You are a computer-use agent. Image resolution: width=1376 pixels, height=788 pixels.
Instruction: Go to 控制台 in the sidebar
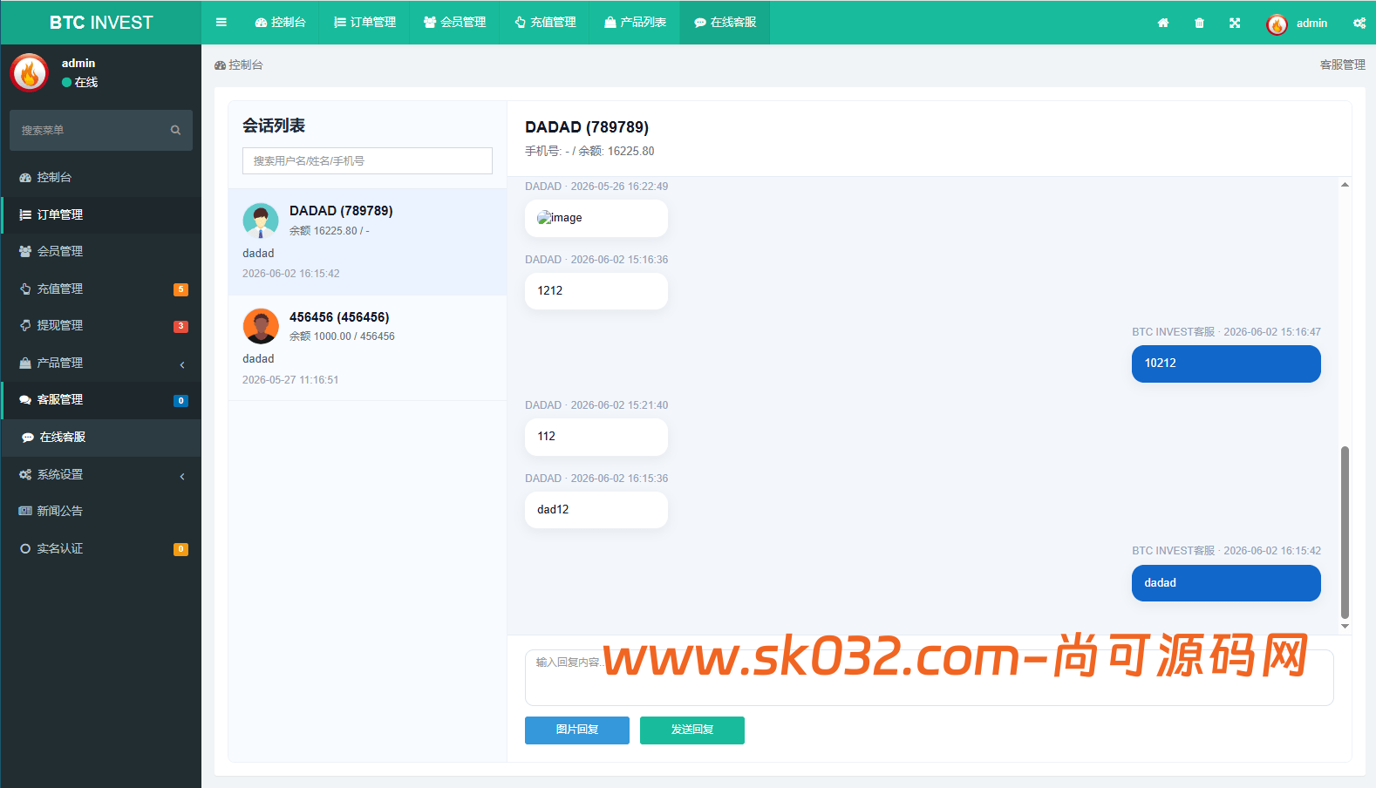(x=100, y=177)
